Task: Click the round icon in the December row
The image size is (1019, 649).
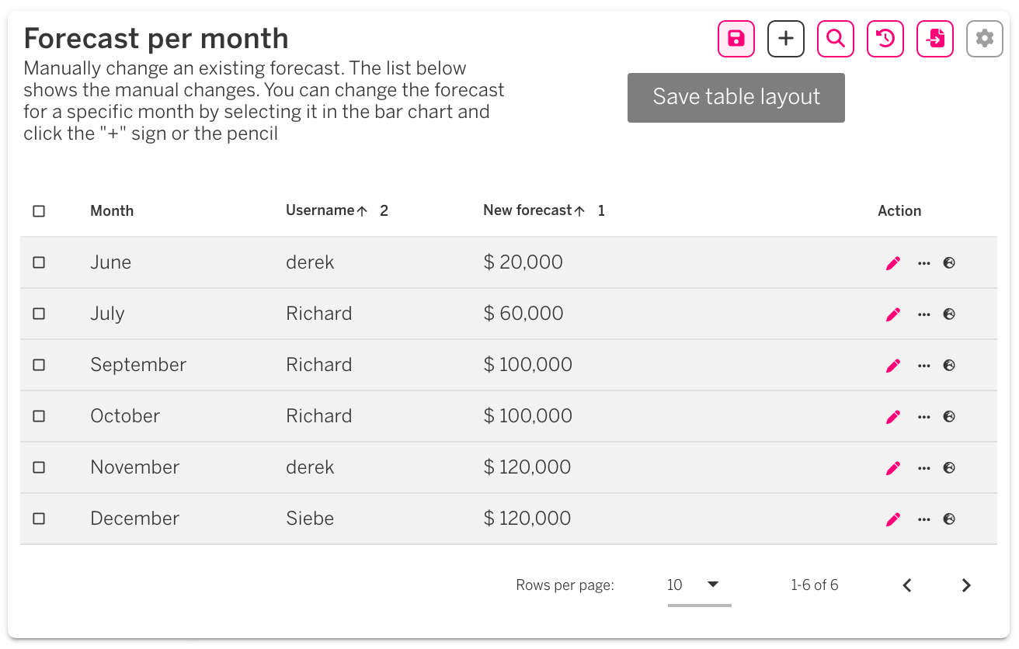Action: (949, 519)
